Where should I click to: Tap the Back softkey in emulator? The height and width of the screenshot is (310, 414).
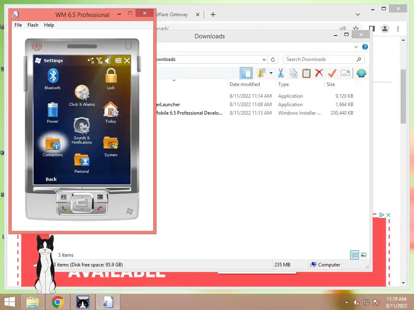51,179
